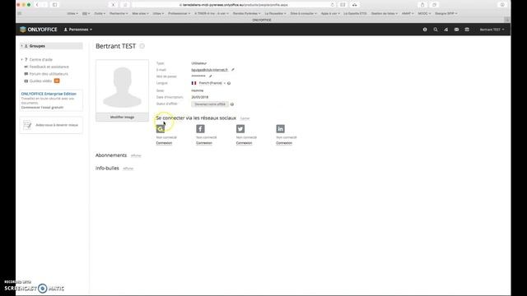527x296 pixels.
Task: Open the Personnes module dropdown
Action: (78, 30)
